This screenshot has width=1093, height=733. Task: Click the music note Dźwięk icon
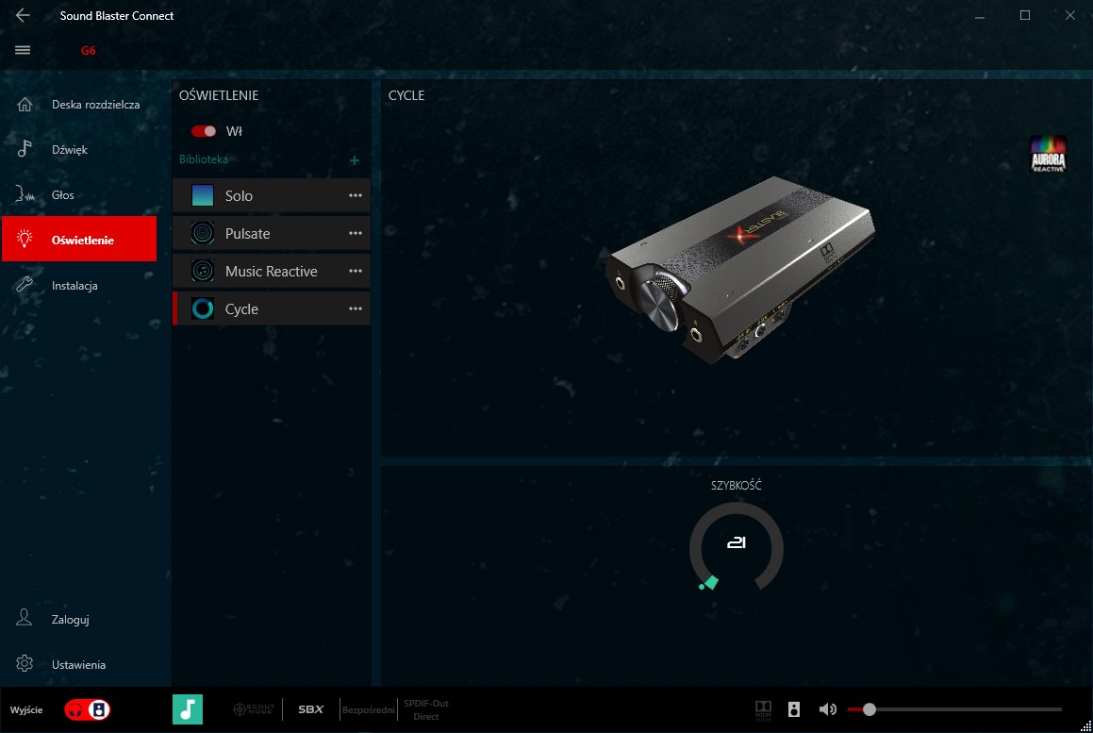(x=25, y=148)
